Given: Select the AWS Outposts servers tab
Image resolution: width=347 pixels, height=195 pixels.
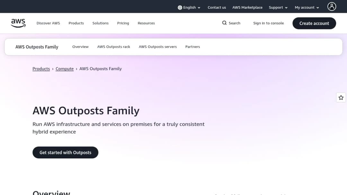Looking at the screenshot, I should [x=157, y=47].
